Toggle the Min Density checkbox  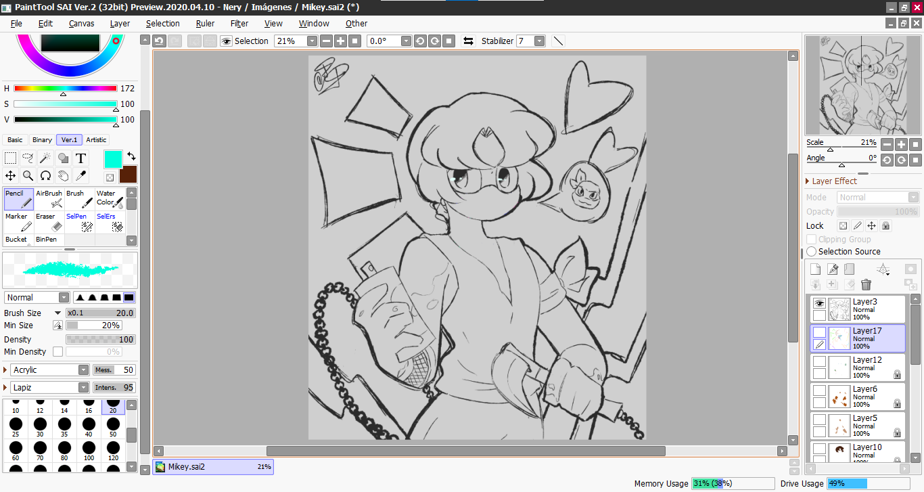click(57, 352)
